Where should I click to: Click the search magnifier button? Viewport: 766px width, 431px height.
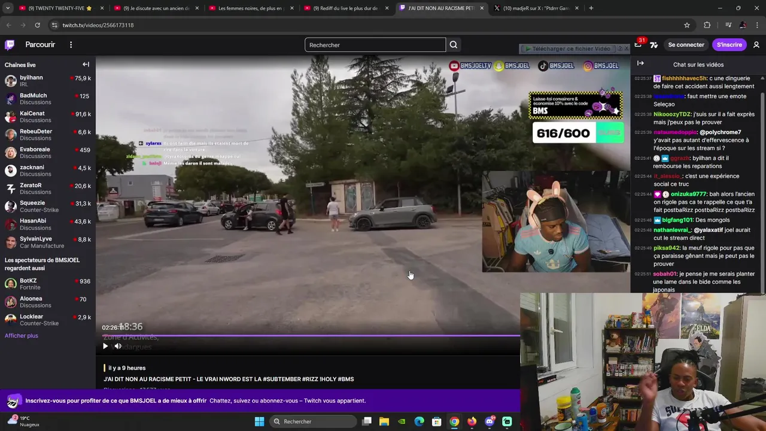coord(454,45)
